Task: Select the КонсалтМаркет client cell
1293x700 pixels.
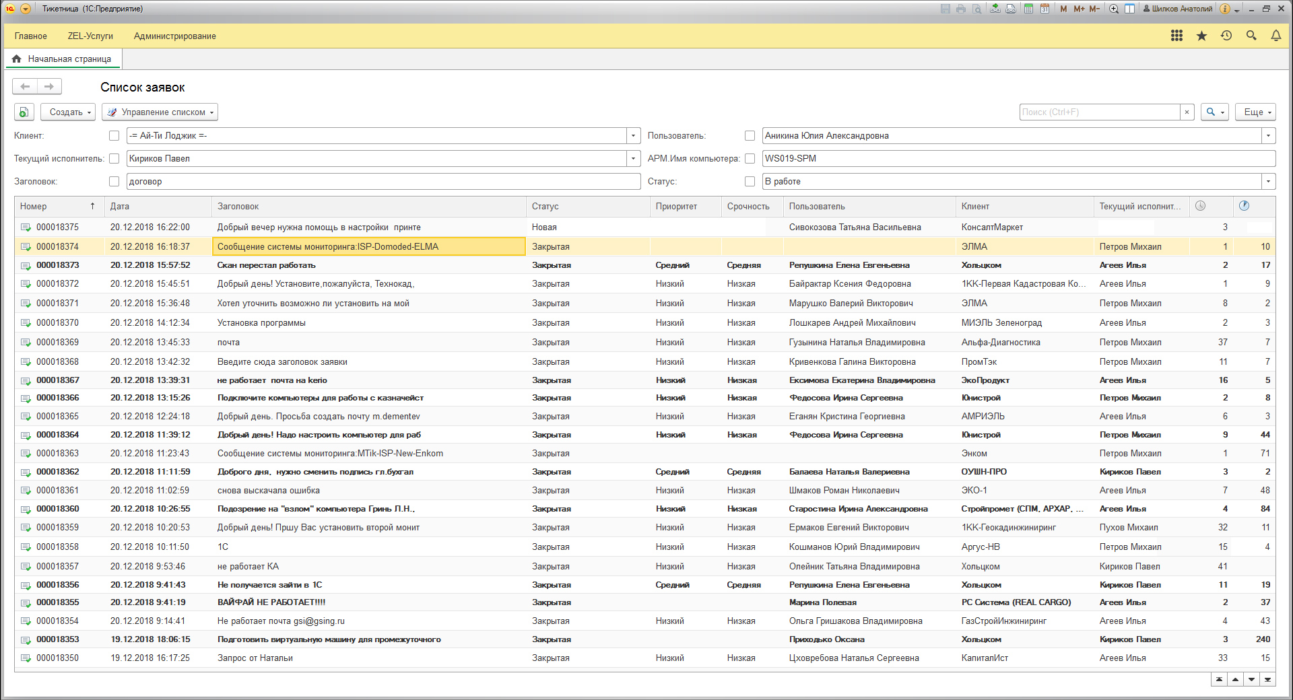Action: (x=1024, y=228)
